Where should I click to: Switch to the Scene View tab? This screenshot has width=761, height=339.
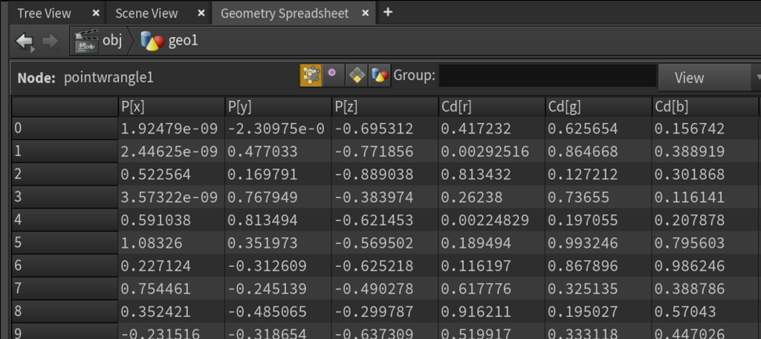click(146, 13)
